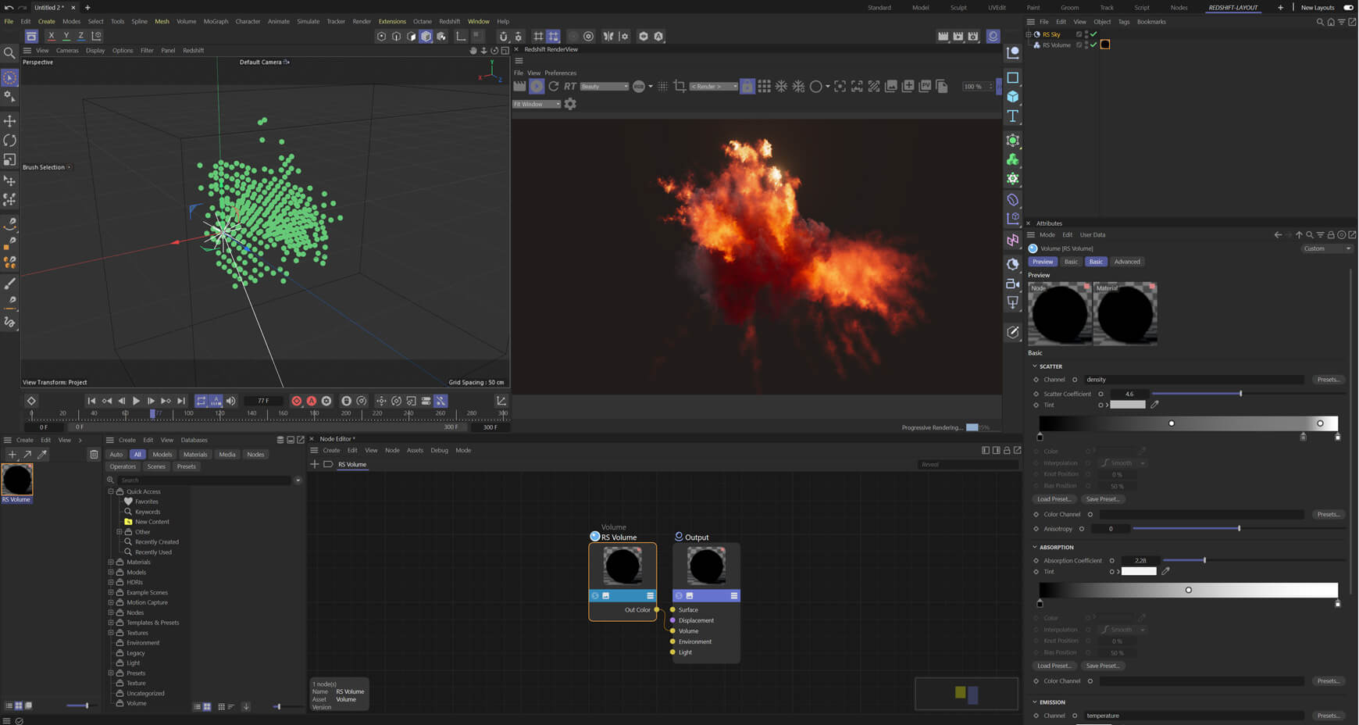Screen dimensions: 1359x725
Task: Click the RenderView crop region icon
Action: (679, 87)
